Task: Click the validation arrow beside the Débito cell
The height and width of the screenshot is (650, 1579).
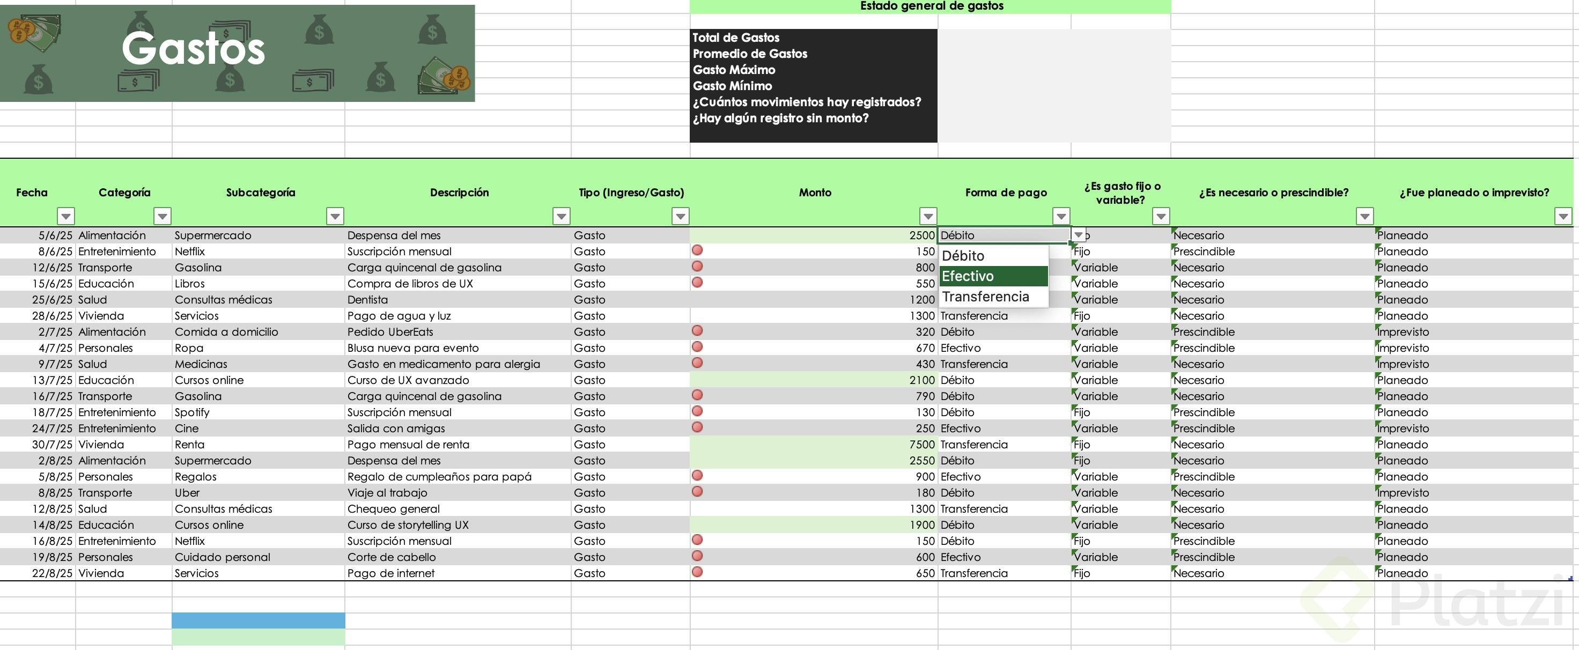Action: pos(1078,235)
